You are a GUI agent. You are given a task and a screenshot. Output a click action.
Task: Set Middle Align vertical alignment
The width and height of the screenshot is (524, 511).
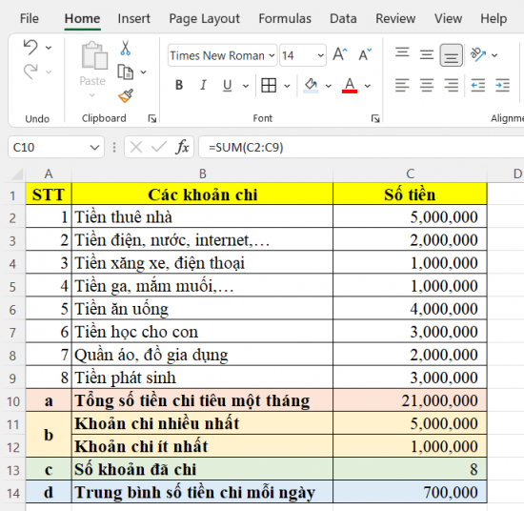pyautogui.click(x=427, y=54)
